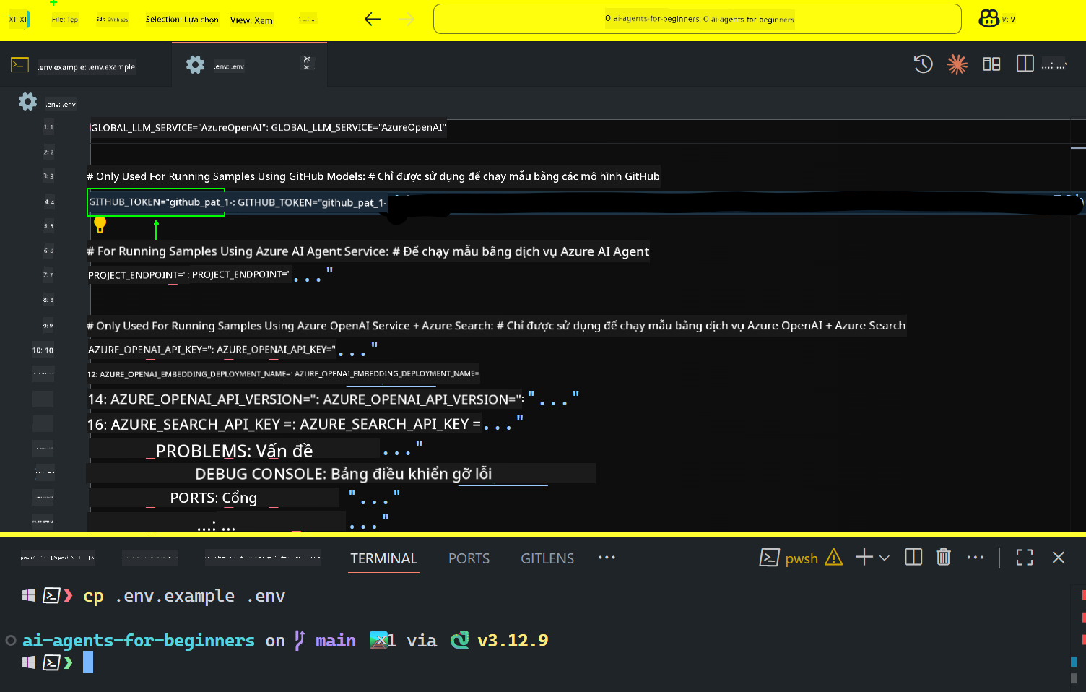Switch to the GITLENS panel tab
This screenshot has height=692, width=1086.
547,558
